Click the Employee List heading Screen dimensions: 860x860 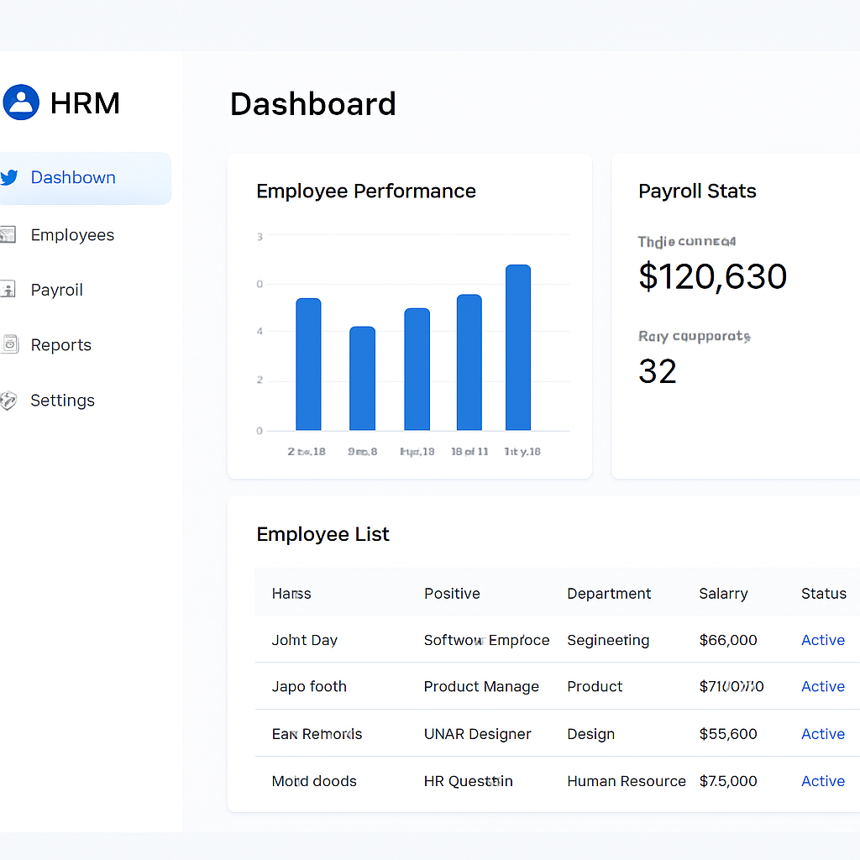323,533
